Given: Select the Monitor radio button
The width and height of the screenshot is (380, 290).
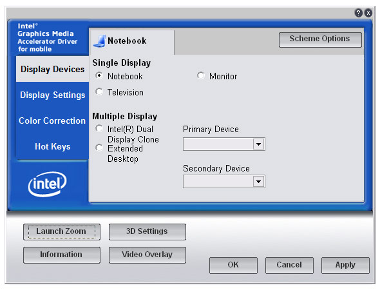Looking at the screenshot, I should click(201, 75).
